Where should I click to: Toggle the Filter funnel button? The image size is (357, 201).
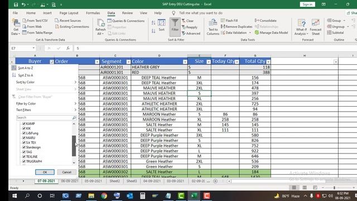tap(175, 27)
